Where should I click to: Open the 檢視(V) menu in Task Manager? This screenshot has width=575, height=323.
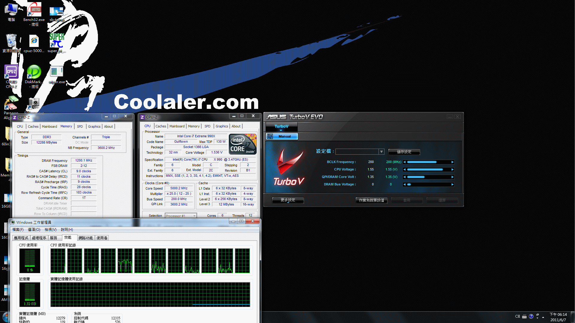point(50,230)
